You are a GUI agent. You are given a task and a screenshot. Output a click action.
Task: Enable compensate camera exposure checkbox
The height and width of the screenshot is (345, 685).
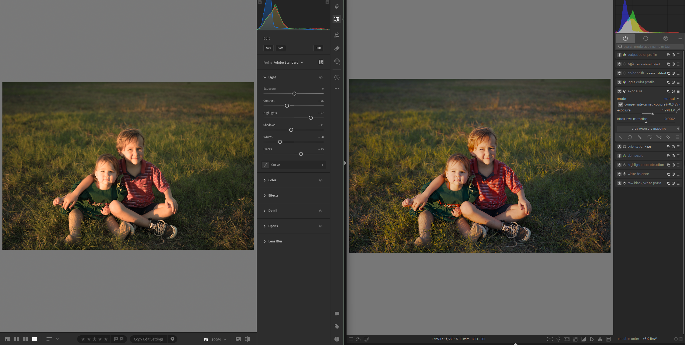coord(620,104)
